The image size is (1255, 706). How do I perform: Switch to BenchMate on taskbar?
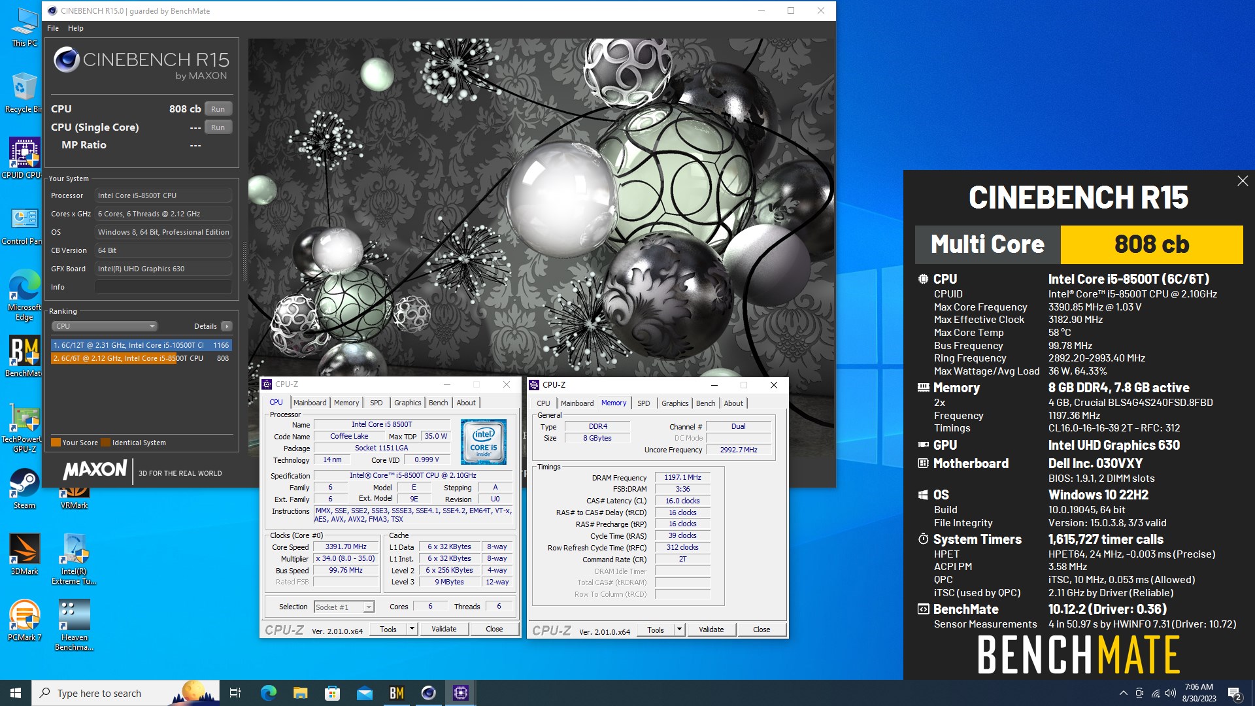(x=396, y=693)
